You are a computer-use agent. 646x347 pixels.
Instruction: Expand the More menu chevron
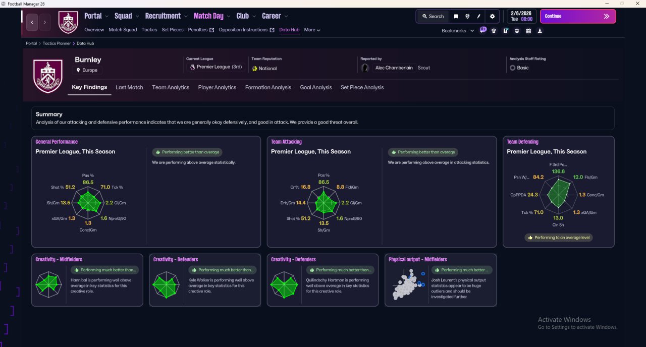click(312, 30)
